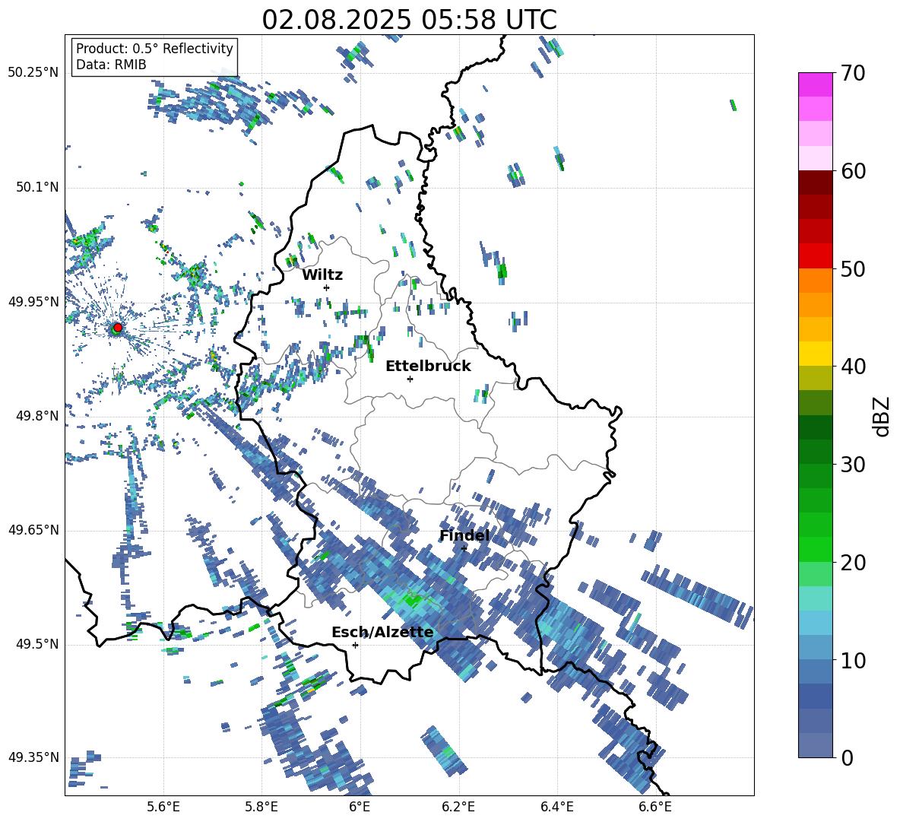Click the cross marker at Ettelbruck

click(410, 379)
